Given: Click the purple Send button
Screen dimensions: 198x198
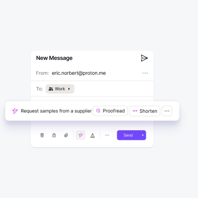Looking at the screenshot, I should pyautogui.click(x=128, y=135).
